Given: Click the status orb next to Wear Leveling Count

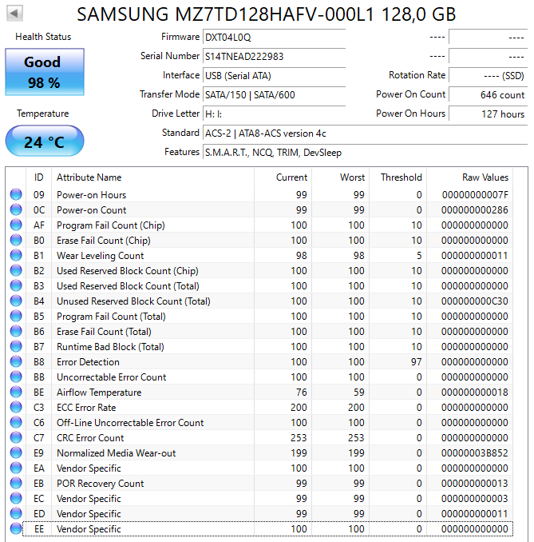Looking at the screenshot, I should [x=16, y=256].
